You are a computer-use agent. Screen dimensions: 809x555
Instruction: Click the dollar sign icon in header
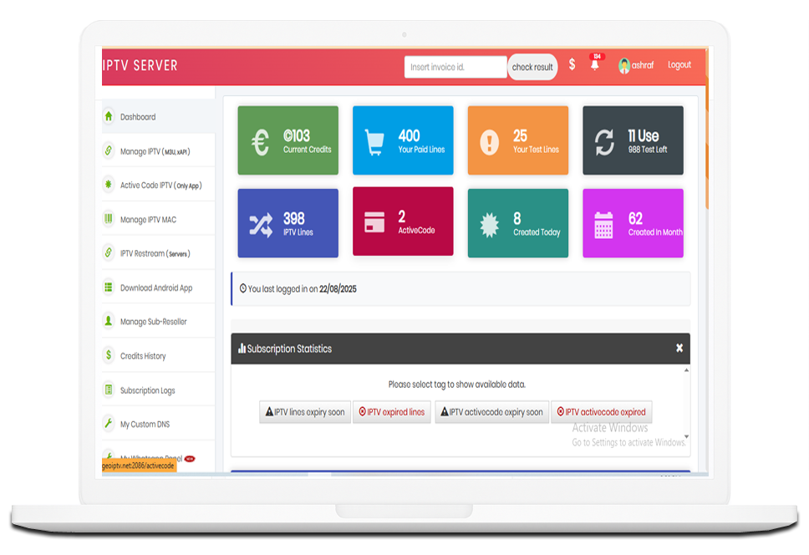pos(572,64)
